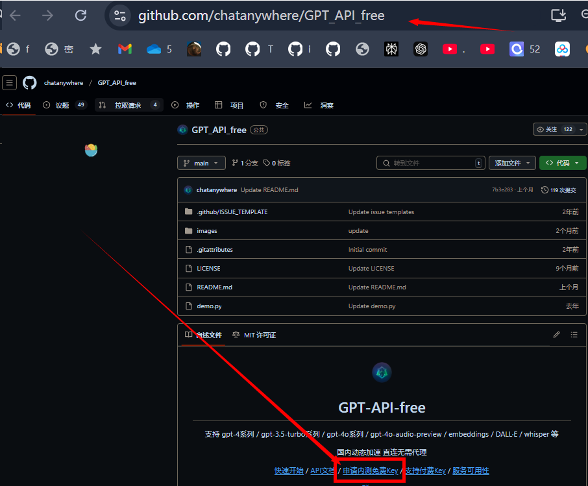Reload the page with the refresh icon
The image size is (588, 486).
pyautogui.click(x=80, y=16)
